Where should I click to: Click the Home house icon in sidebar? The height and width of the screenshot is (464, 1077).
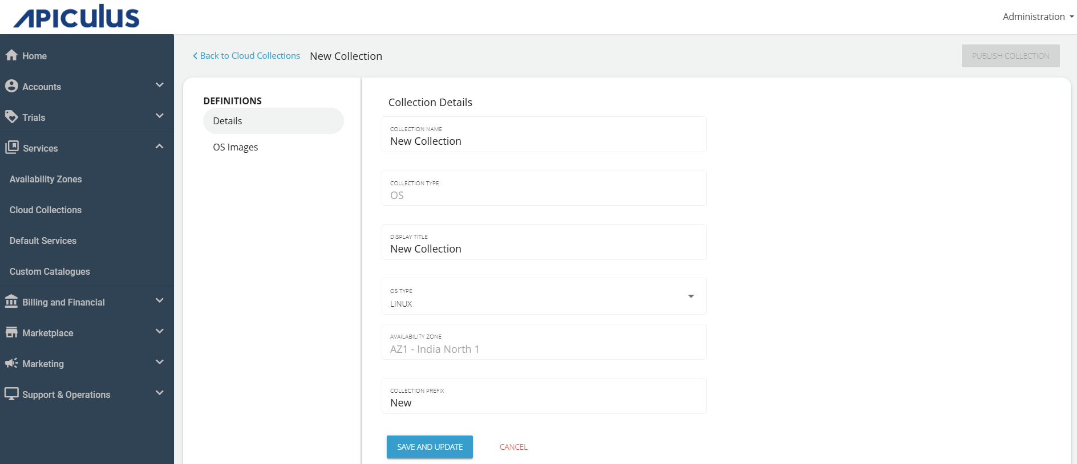pyautogui.click(x=11, y=55)
